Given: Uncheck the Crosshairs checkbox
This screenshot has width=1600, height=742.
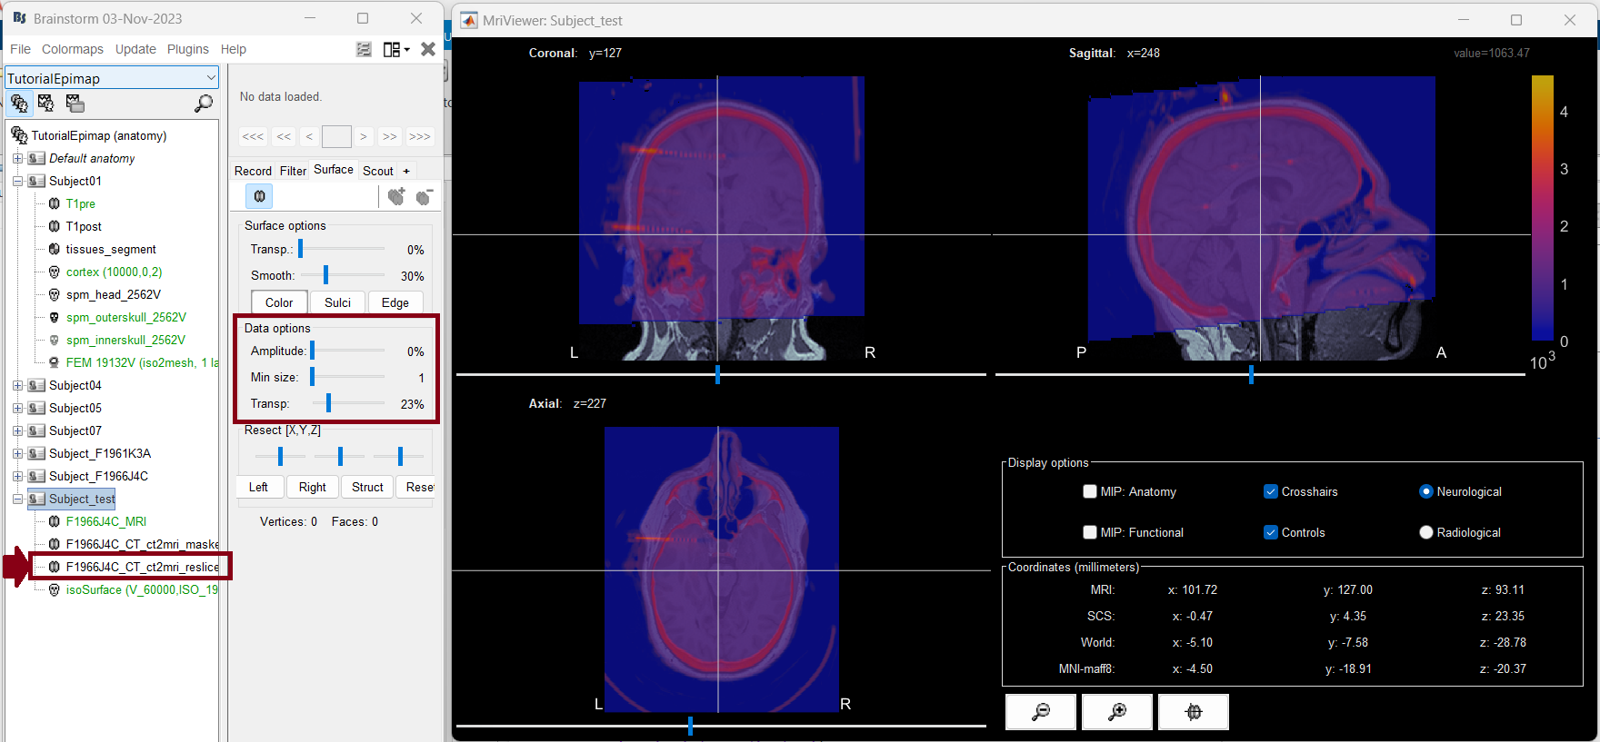Looking at the screenshot, I should (1271, 491).
